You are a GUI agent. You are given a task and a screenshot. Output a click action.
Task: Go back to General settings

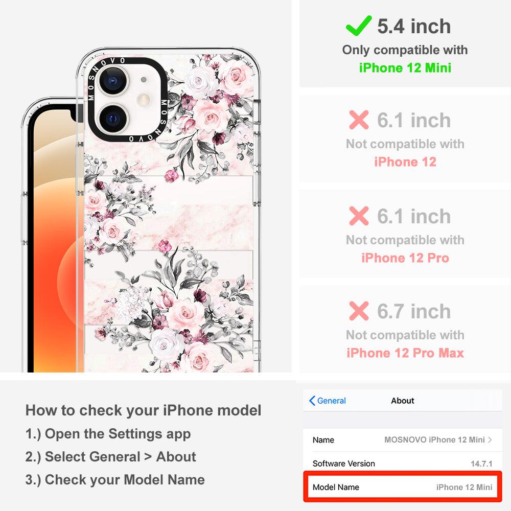click(328, 401)
